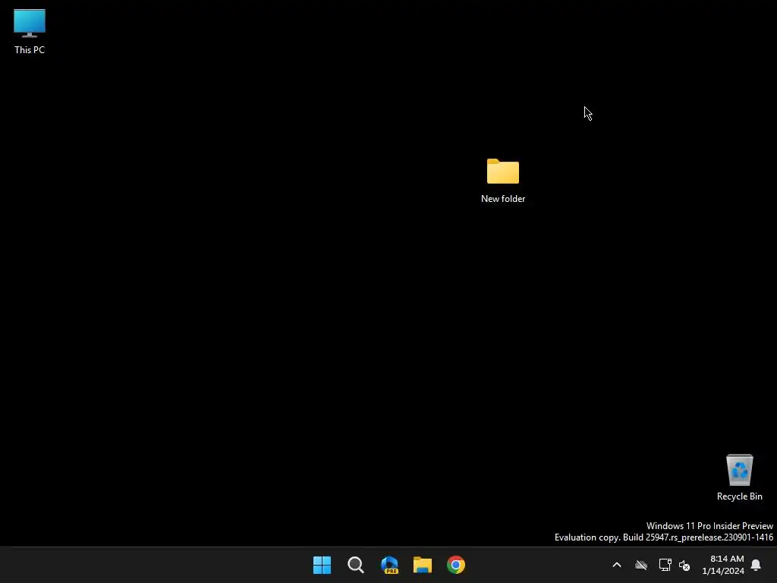Viewport: 777px width, 583px height.
Task: Open network status tray icon
Action: [665, 565]
